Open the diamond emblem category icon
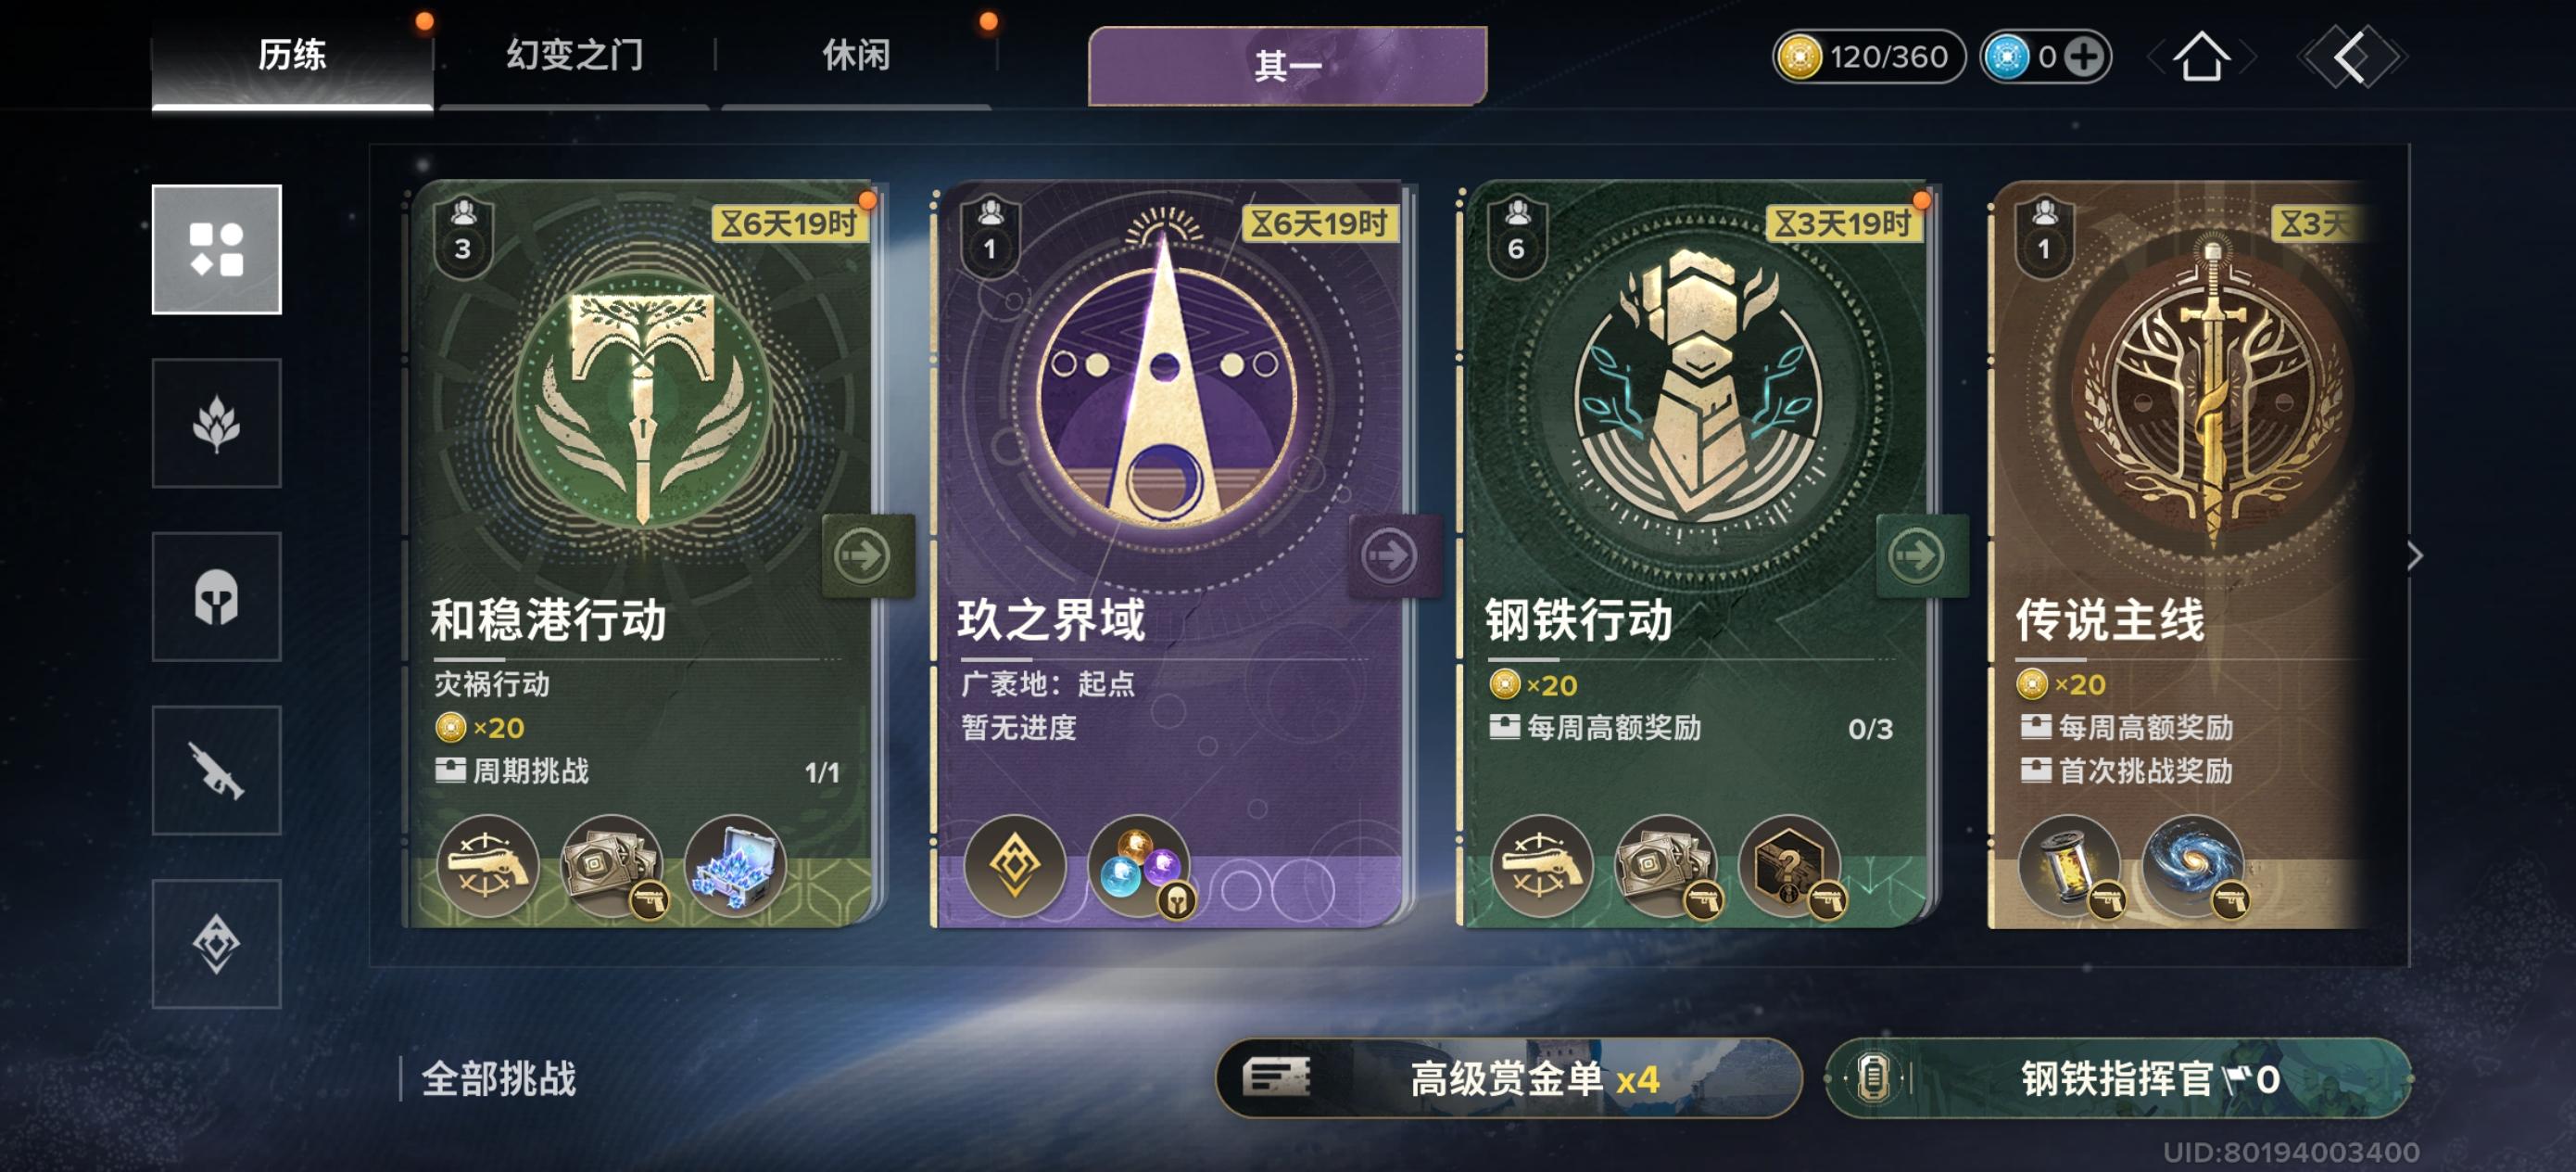 [x=216, y=944]
